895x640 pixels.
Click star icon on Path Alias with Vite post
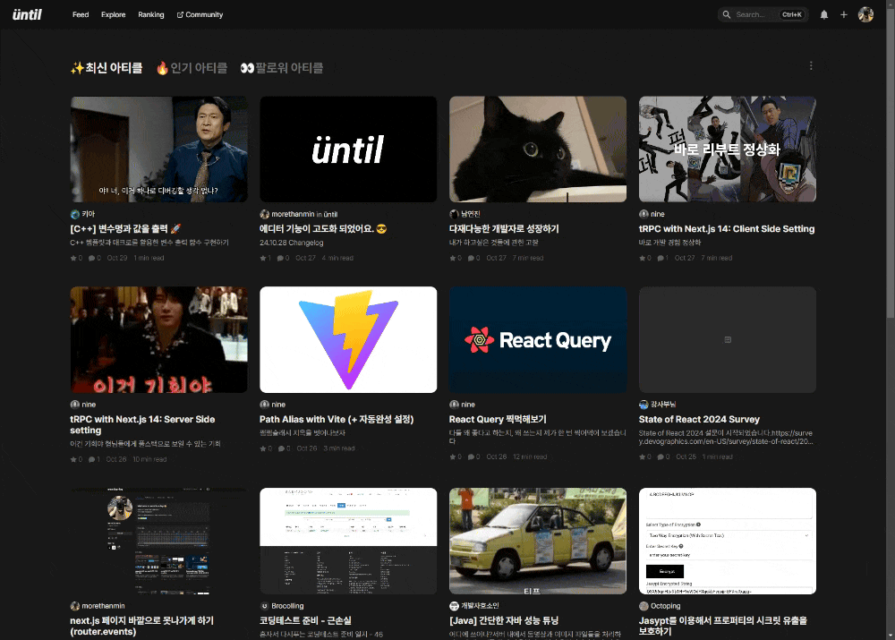pyautogui.click(x=262, y=448)
